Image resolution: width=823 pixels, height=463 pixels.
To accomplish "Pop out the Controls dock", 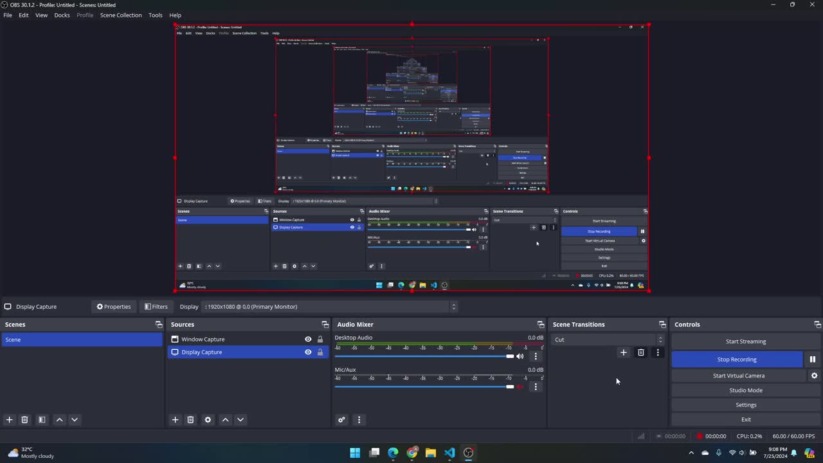I will [817, 325].
